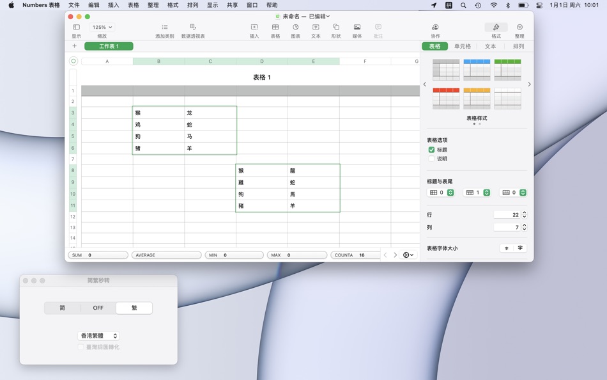Select OFF segment in 簡繁秒转 window
607x380 pixels.
click(x=98, y=308)
